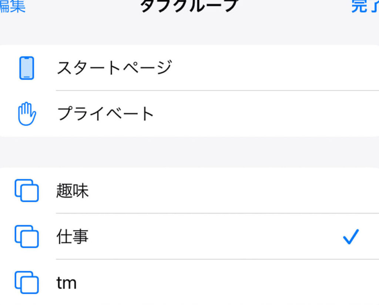This screenshot has height=305, width=379.
Task: Click gray gap between プライベート and 趣味
Action: [x=189, y=152]
